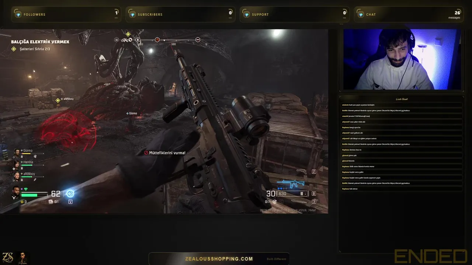Click the ENDED stream status label
This screenshot has width=472, height=265.
coord(431,257)
